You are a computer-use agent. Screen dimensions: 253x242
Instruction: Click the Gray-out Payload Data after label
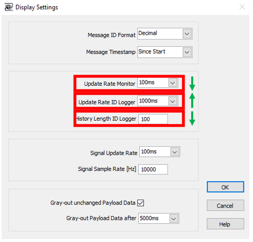point(101,218)
